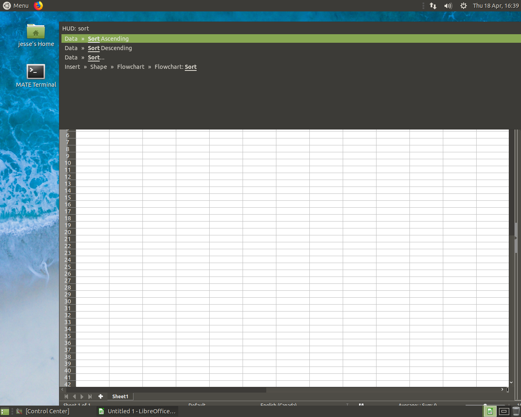This screenshot has width=521, height=417.
Task: Choose Flowchart: Sort shape HUD result
Action: pos(291,67)
